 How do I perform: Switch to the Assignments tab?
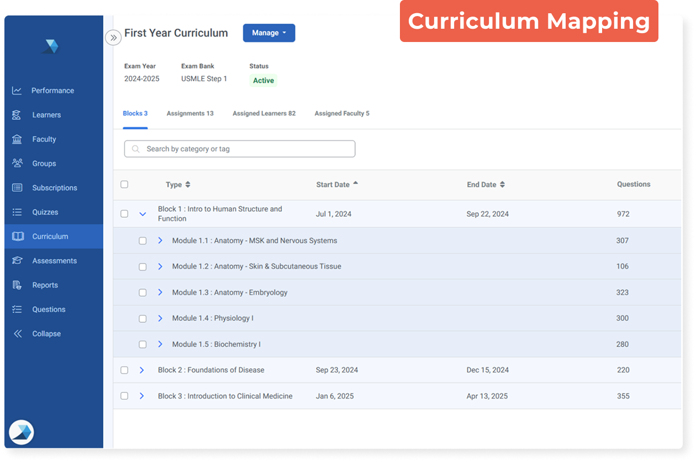click(189, 113)
